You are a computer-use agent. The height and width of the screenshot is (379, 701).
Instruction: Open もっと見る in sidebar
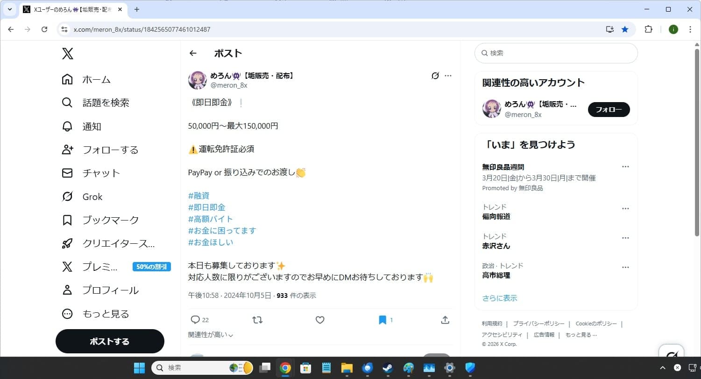[96, 314]
